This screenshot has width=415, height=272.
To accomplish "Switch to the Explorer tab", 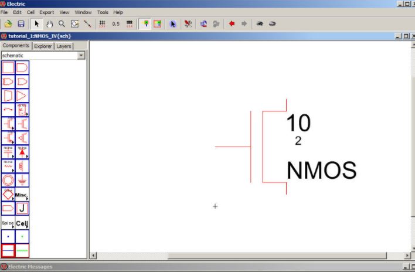I will [x=43, y=46].
